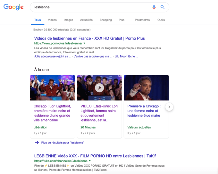This screenshot has height=174, width=218.
Task: Open Paramètres search settings
Action: point(142,20)
